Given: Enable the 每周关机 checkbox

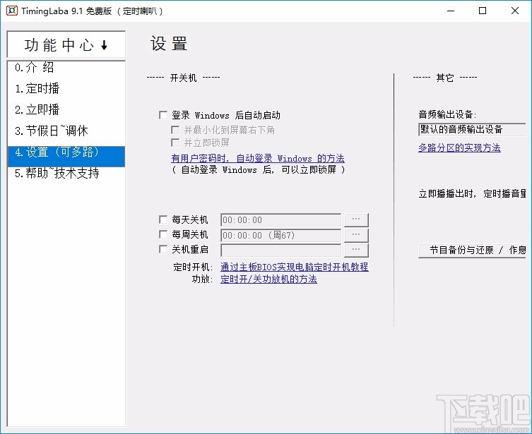Looking at the screenshot, I should tap(163, 234).
